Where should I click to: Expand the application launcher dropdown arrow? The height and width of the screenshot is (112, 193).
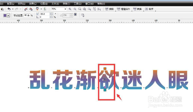(x=41, y=9)
